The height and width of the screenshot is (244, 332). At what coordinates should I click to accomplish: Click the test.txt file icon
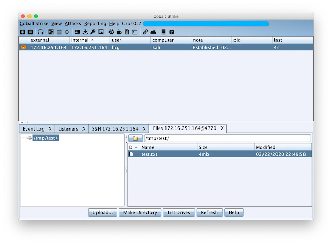tap(131, 154)
